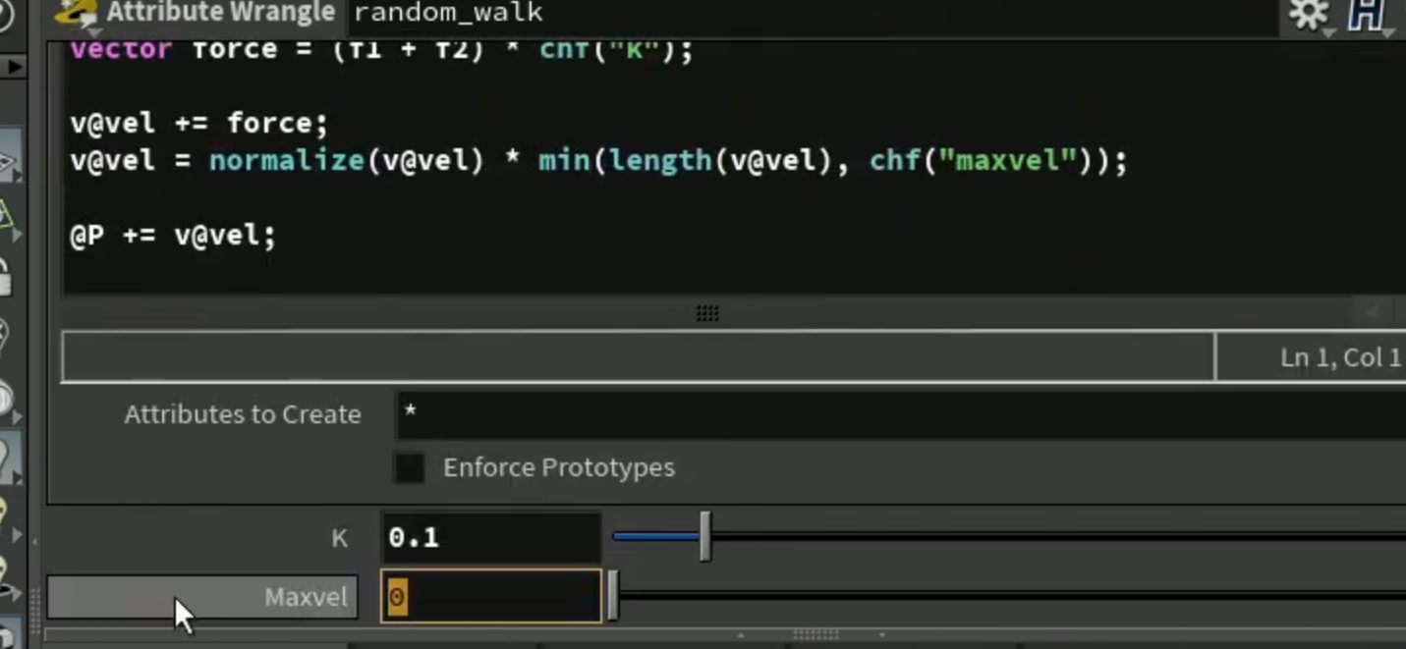Click the Maxvel value input field
This screenshot has width=1406, height=649.
[x=490, y=596]
